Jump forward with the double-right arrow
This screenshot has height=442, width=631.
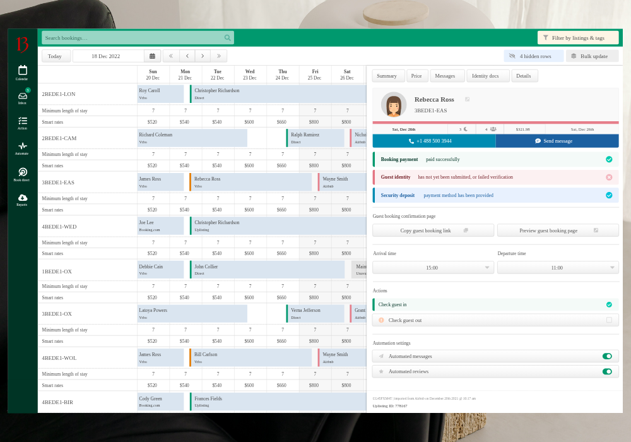(x=219, y=56)
